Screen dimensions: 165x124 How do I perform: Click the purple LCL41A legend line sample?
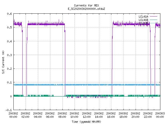(153, 17)
